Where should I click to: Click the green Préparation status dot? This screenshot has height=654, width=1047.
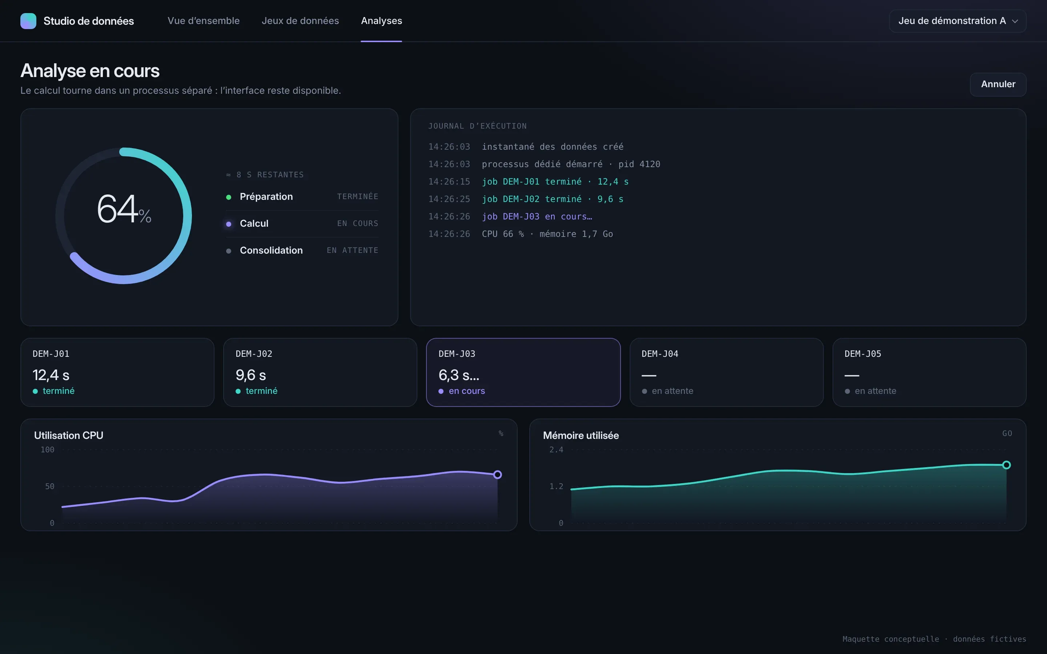(x=229, y=197)
